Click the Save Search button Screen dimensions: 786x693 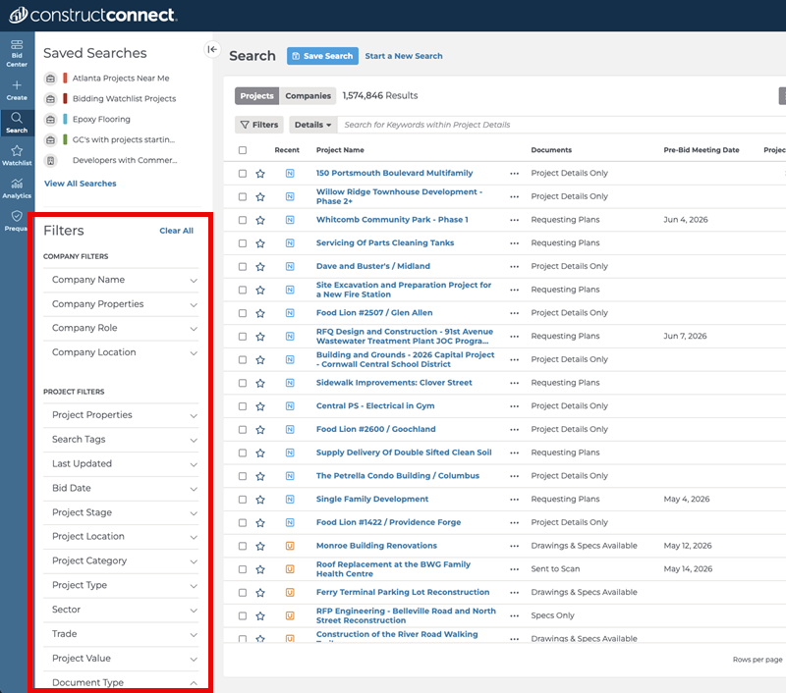[x=322, y=56]
